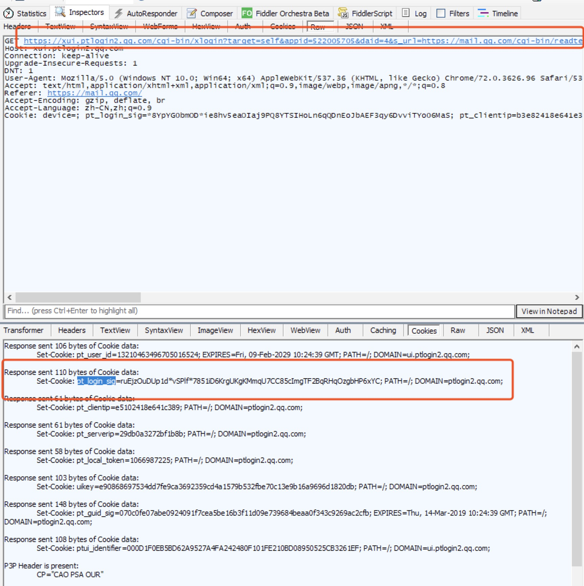Image resolution: width=584 pixels, height=586 pixels.
Task: Click the request Cookie header line
Action: point(293,115)
